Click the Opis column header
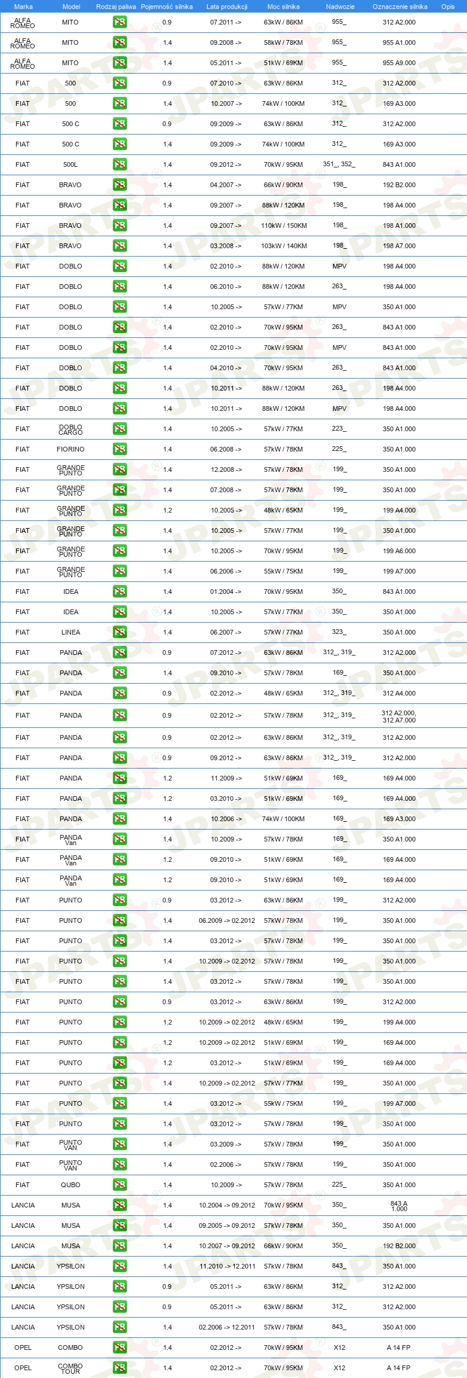467x1378 pixels. point(448,7)
